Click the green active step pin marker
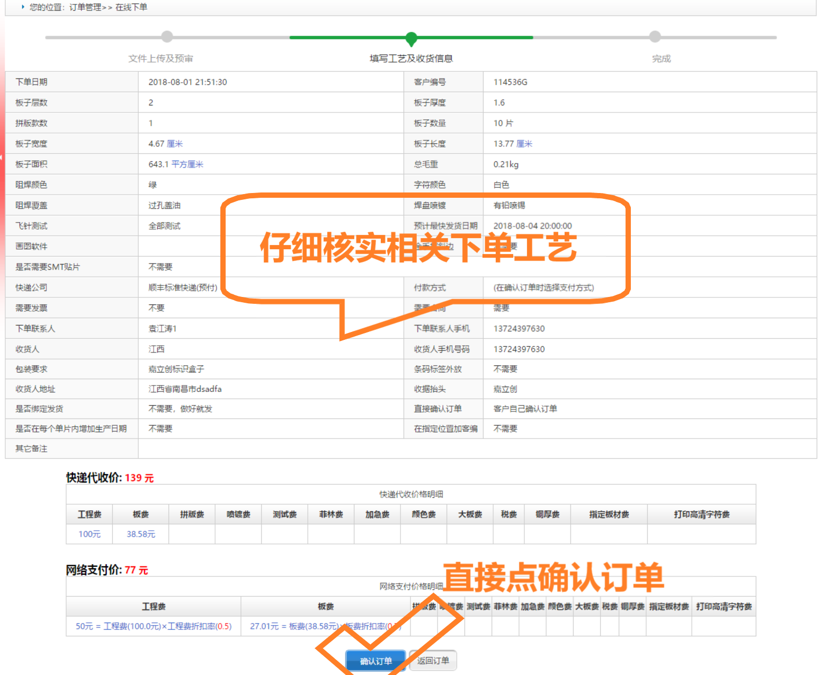This screenshot has height=675, width=821. tap(411, 38)
